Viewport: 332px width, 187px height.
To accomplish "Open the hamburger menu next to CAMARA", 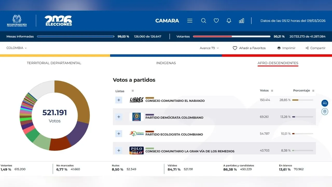I will point(190,21).
